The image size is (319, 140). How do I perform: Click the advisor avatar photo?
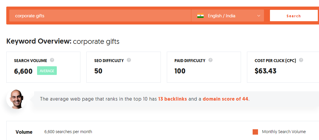click(x=16, y=99)
